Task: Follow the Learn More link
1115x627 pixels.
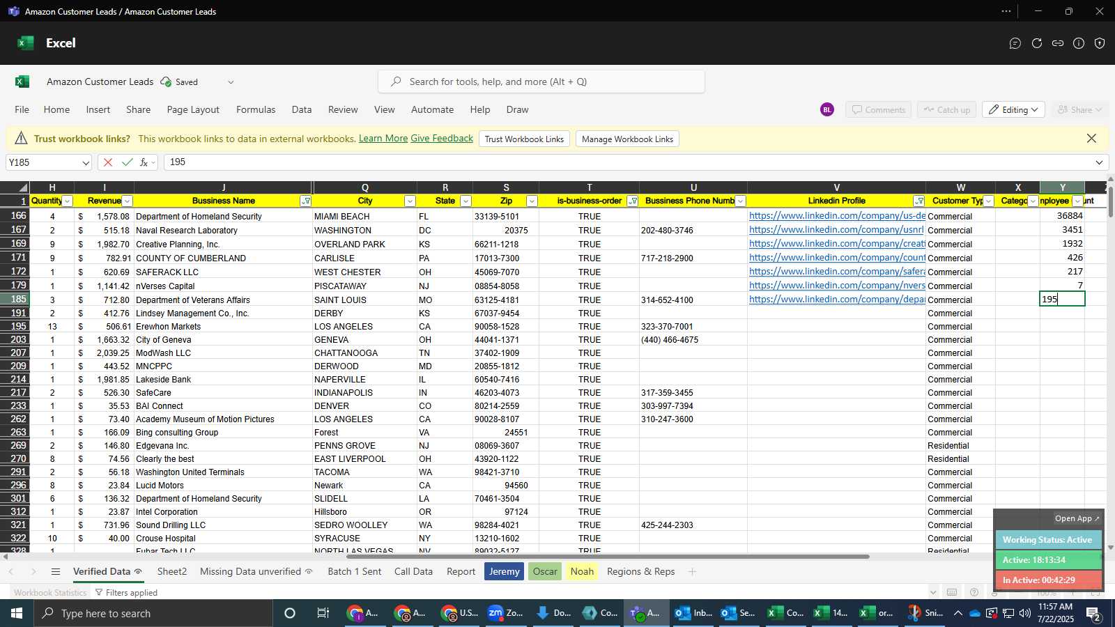Action: point(383,138)
